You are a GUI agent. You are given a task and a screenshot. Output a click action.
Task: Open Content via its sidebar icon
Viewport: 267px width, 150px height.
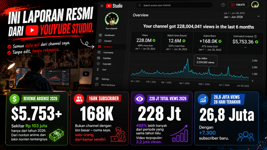click(x=100, y=41)
